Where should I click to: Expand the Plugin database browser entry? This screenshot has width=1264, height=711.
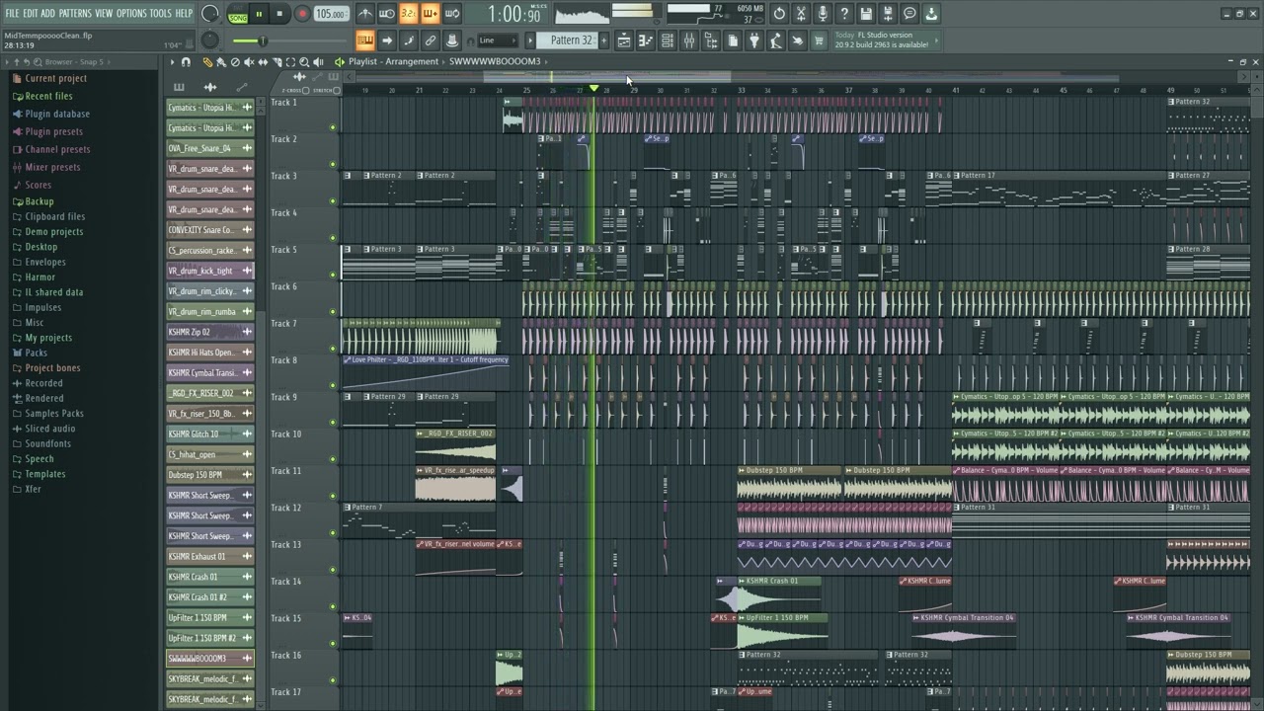(57, 114)
